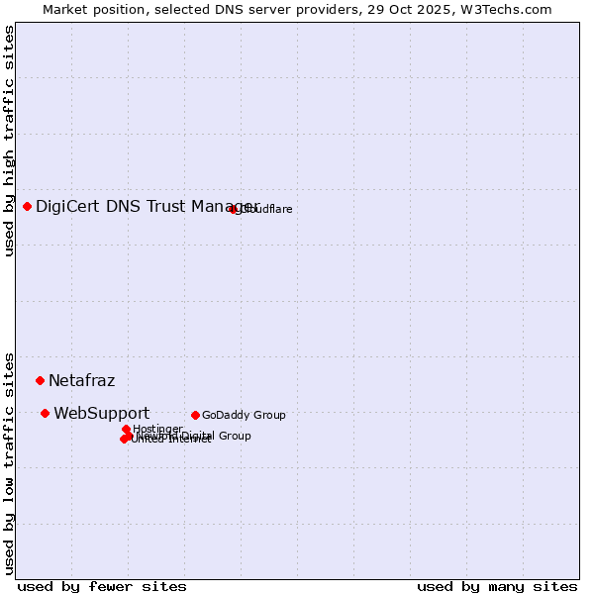Select the Netafraz red marker
594x594 pixels.
point(41,380)
